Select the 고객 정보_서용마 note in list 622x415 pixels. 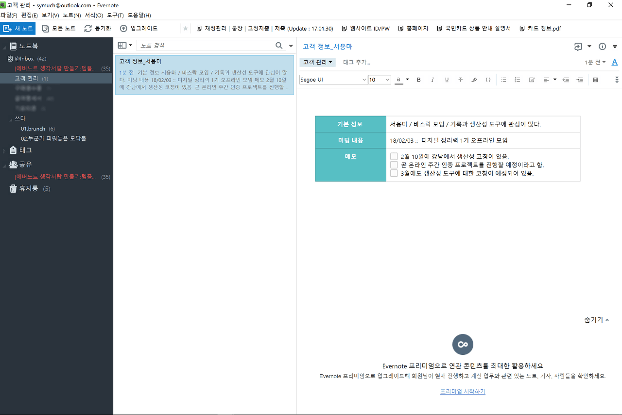pyautogui.click(x=205, y=75)
